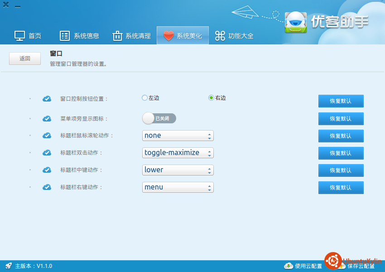
Task: Click cloud icon beside 标题栏鼠标滚轮动作
Action: tap(47, 136)
